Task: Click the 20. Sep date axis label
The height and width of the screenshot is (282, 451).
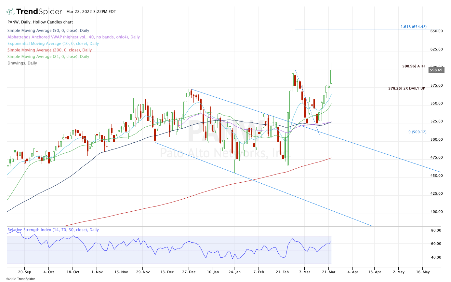Action: tap(25, 272)
